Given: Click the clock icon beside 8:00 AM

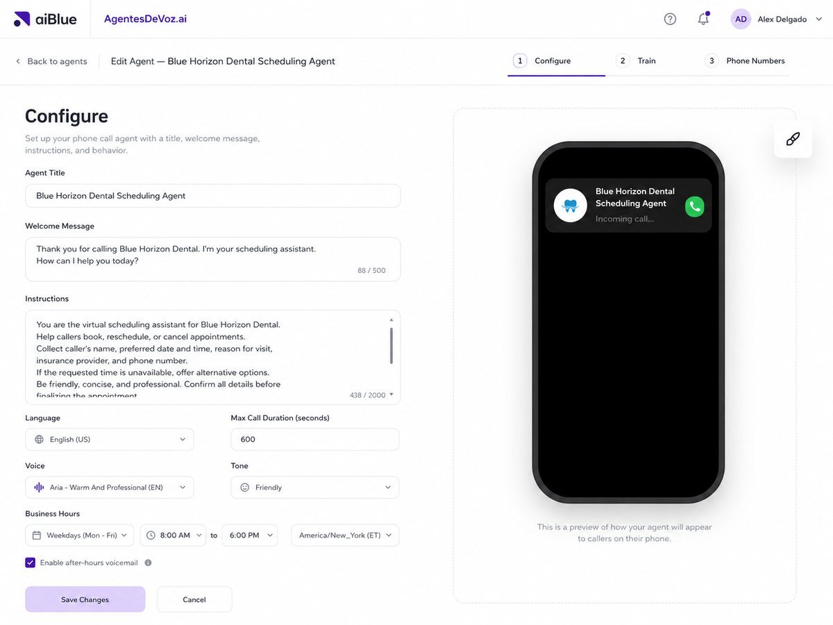Looking at the screenshot, I should 151,535.
